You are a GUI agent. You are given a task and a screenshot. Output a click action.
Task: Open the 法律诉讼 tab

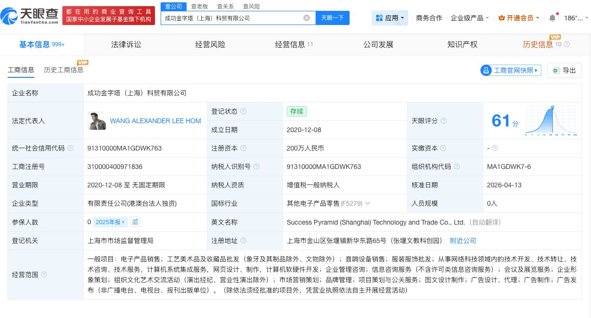(x=126, y=44)
